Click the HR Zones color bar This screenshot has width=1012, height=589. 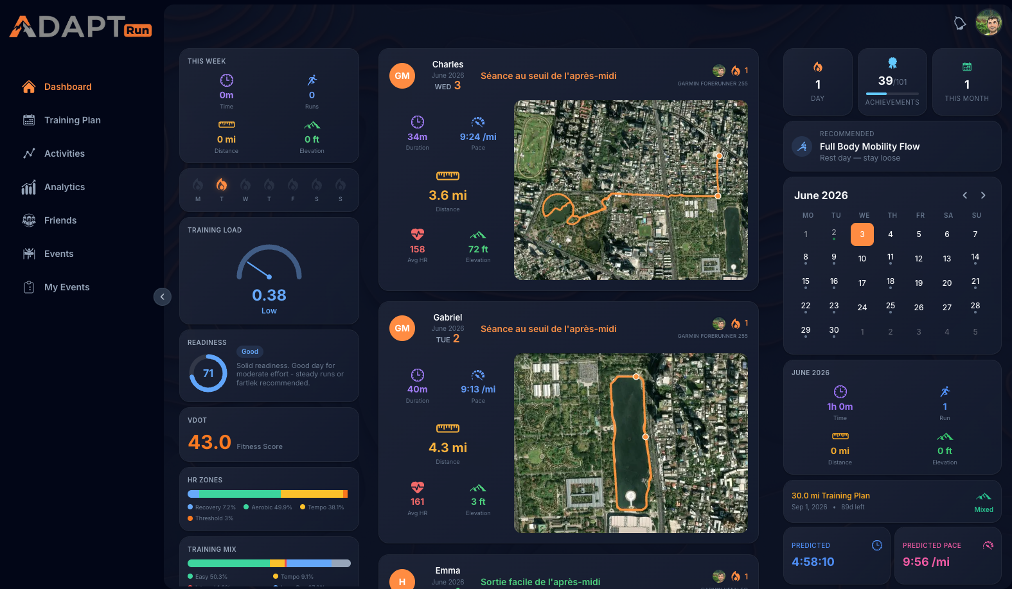(x=268, y=494)
